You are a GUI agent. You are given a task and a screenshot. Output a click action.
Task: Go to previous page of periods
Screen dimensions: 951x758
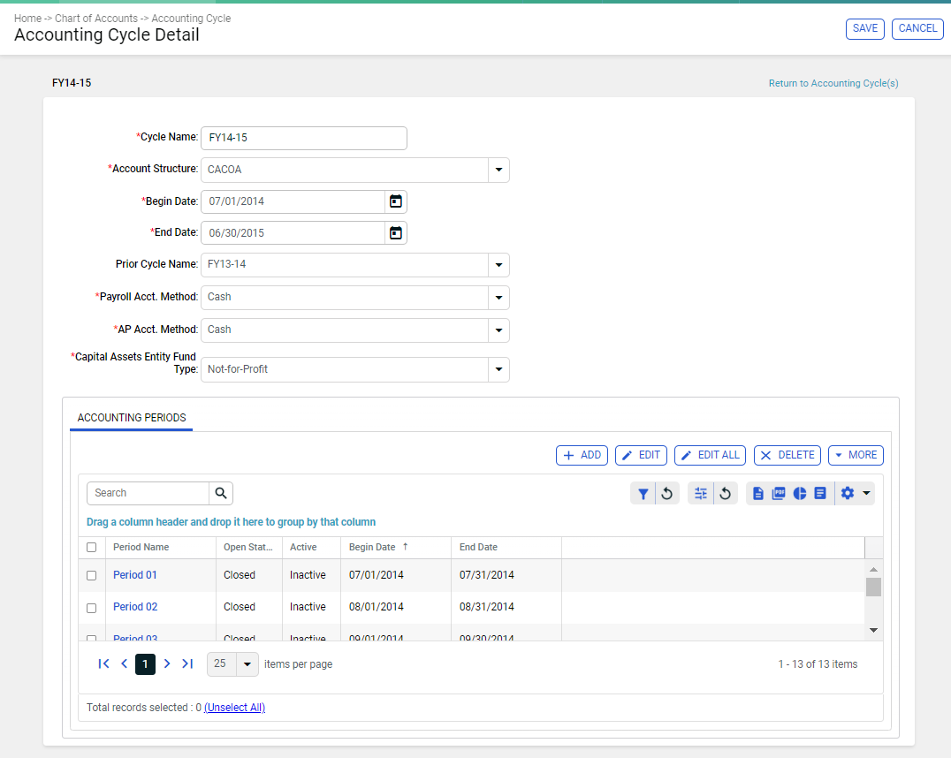pyautogui.click(x=125, y=664)
